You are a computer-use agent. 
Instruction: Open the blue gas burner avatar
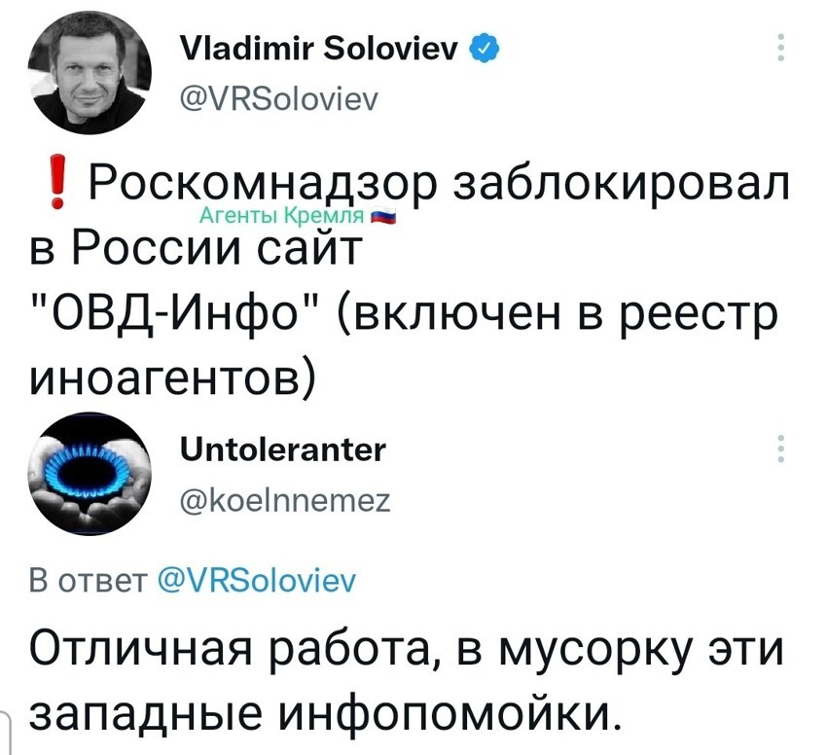[x=90, y=474]
